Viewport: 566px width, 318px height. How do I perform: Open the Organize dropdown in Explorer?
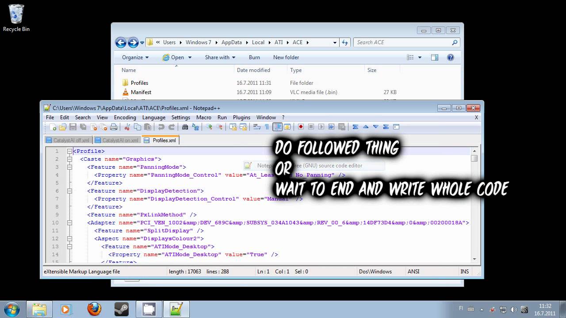[x=135, y=57]
